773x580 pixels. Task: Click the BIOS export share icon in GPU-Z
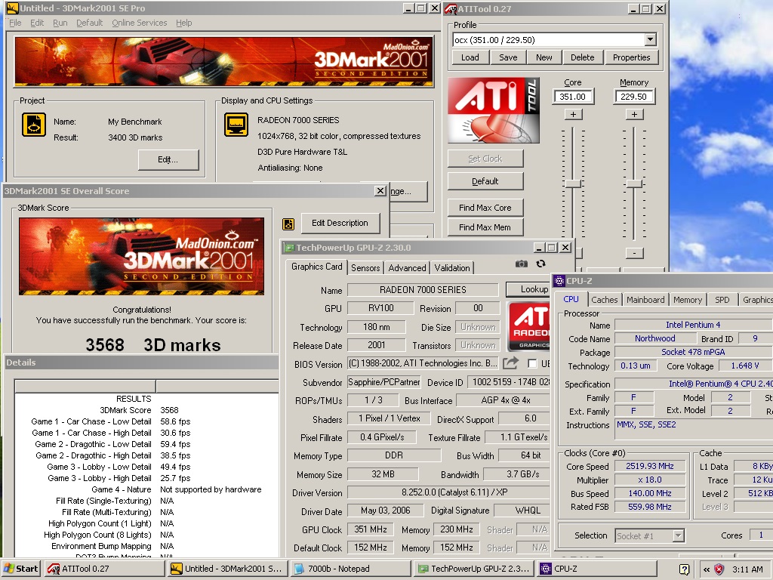(511, 363)
